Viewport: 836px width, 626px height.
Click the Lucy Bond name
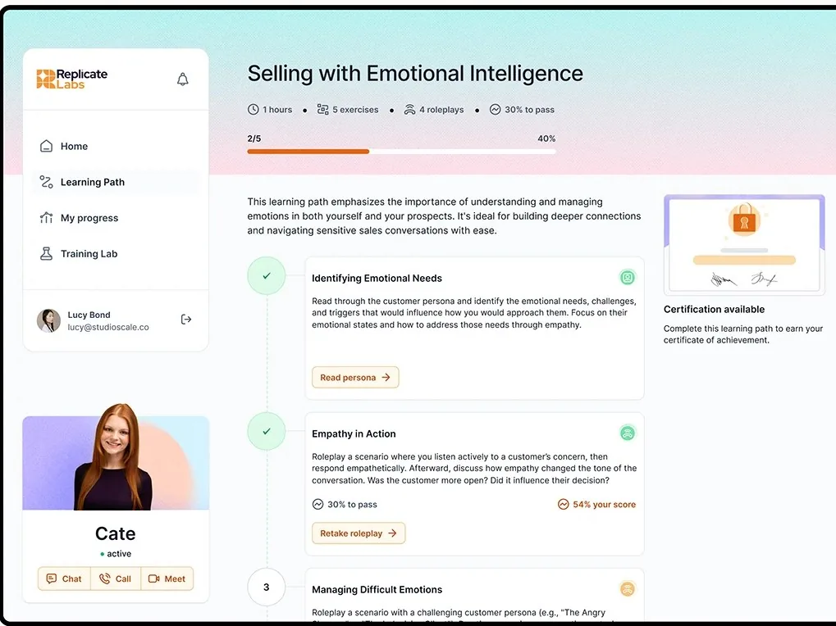point(89,315)
